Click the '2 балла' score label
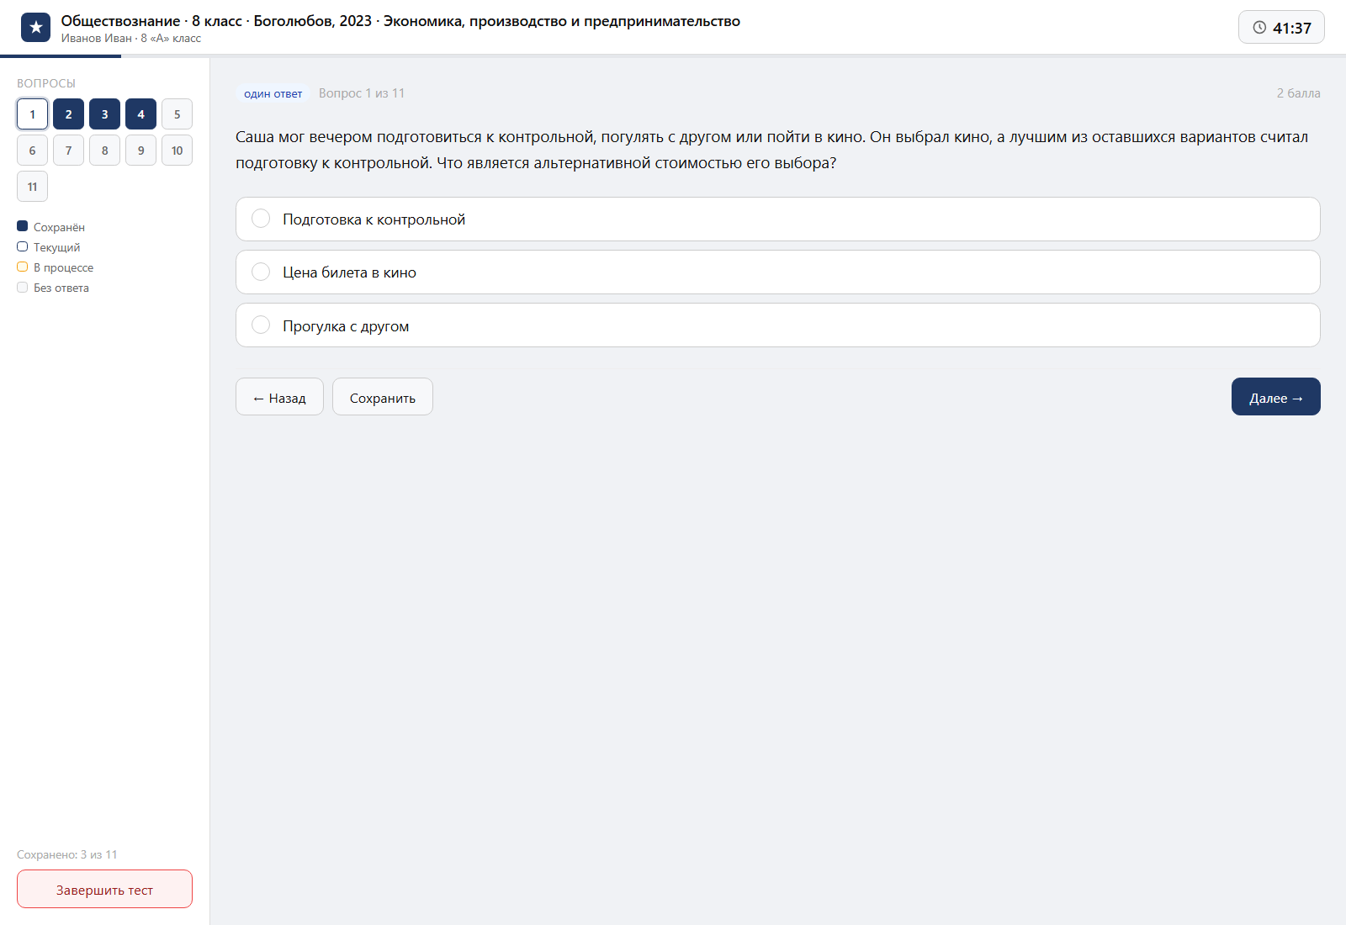Viewport: 1346px width, 925px height. point(1298,93)
